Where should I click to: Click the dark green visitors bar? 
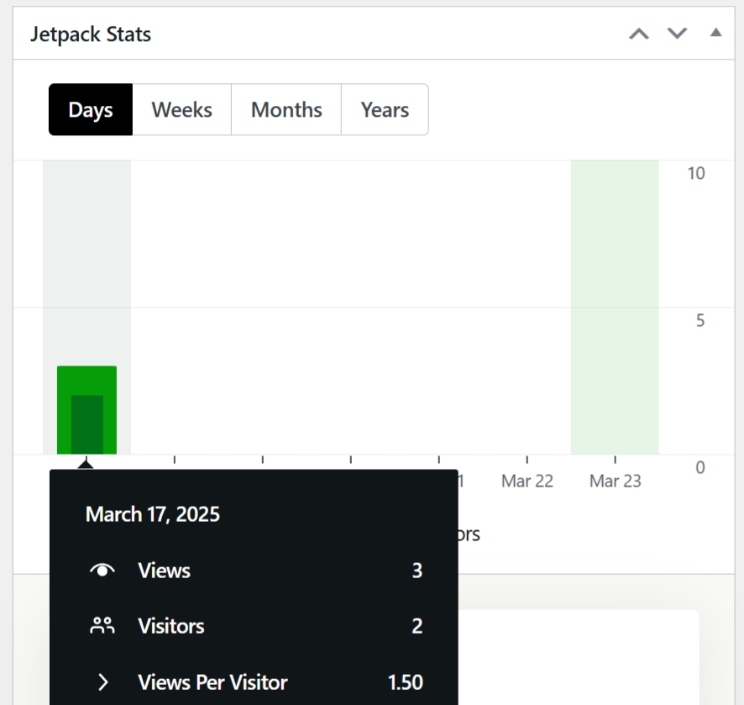click(87, 425)
